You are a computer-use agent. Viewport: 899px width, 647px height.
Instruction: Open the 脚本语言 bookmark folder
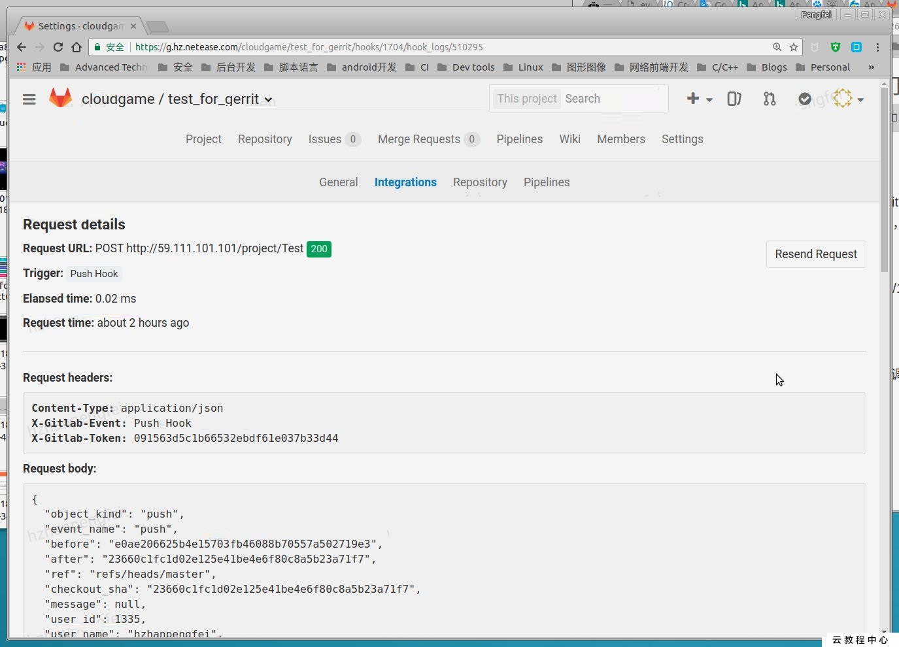(x=291, y=67)
